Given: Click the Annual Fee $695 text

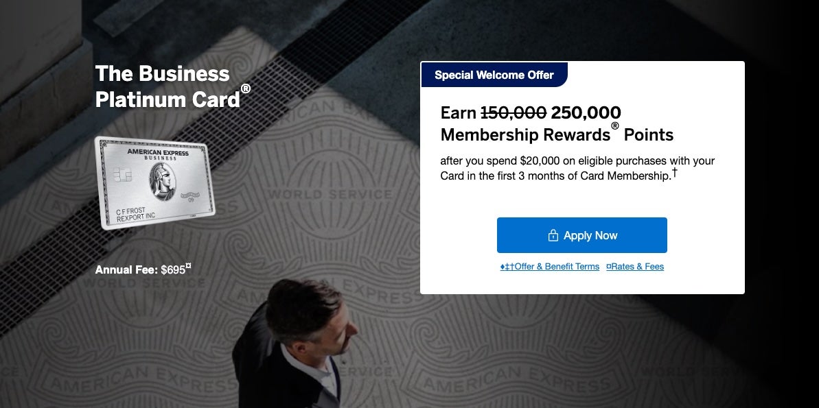Looking at the screenshot, I should (x=140, y=269).
